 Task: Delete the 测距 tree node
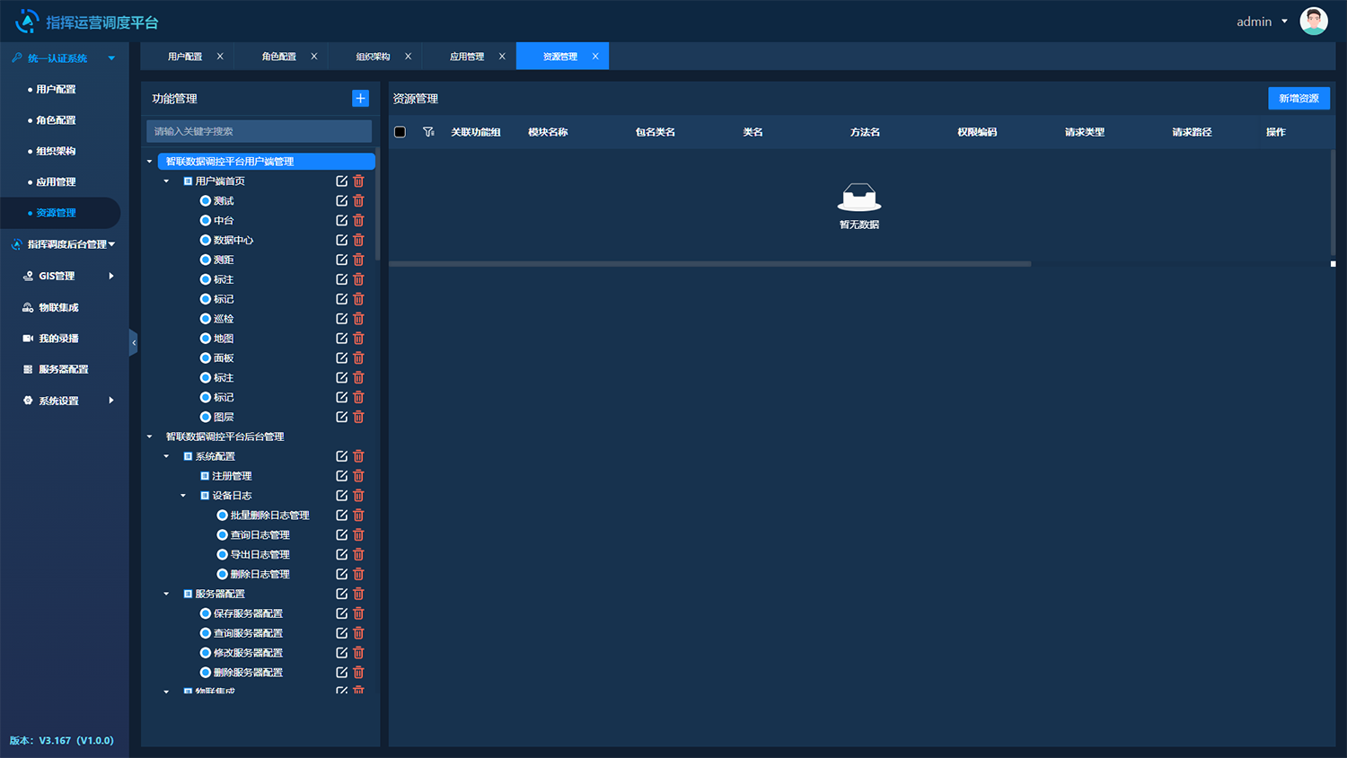(358, 260)
